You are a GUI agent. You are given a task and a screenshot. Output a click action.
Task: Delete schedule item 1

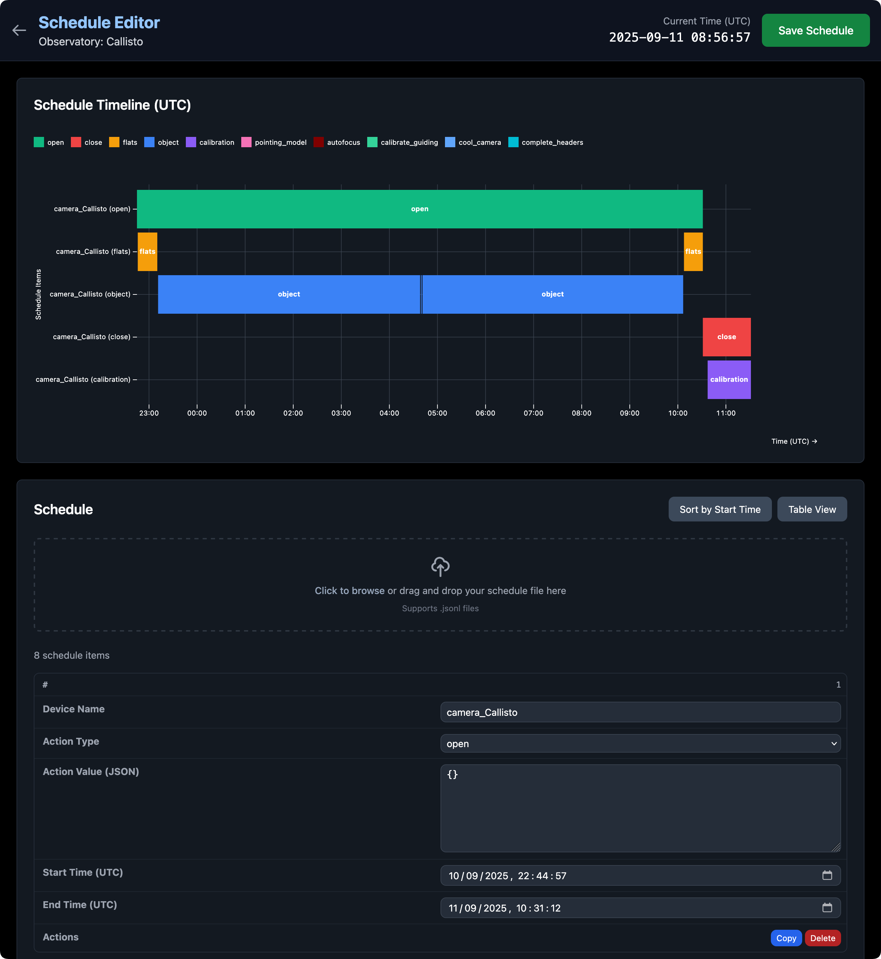(822, 938)
